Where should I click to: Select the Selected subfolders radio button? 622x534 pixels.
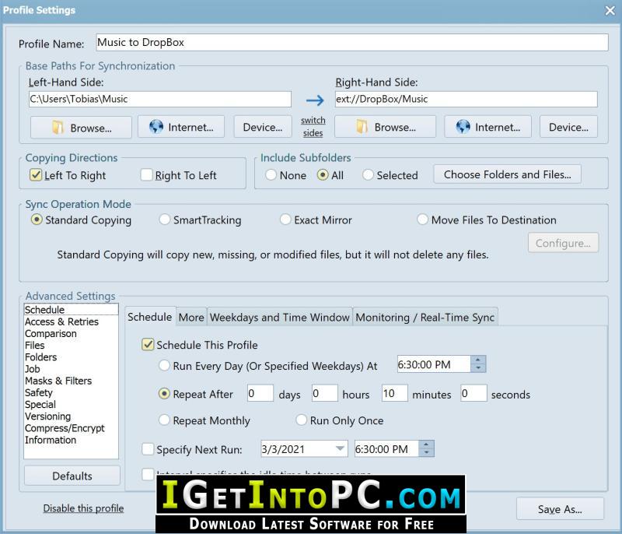[368, 174]
